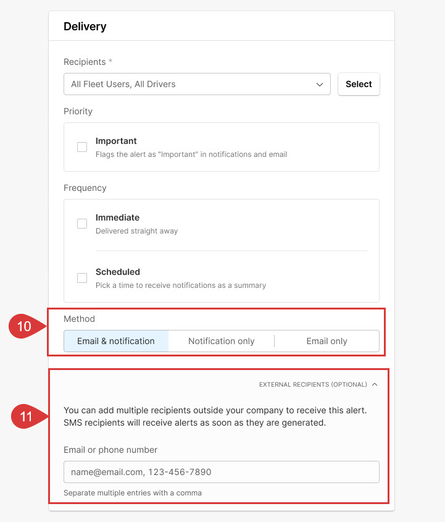Click the bold Scheduled label text
The width and height of the screenshot is (445, 522).
pos(117,272)
